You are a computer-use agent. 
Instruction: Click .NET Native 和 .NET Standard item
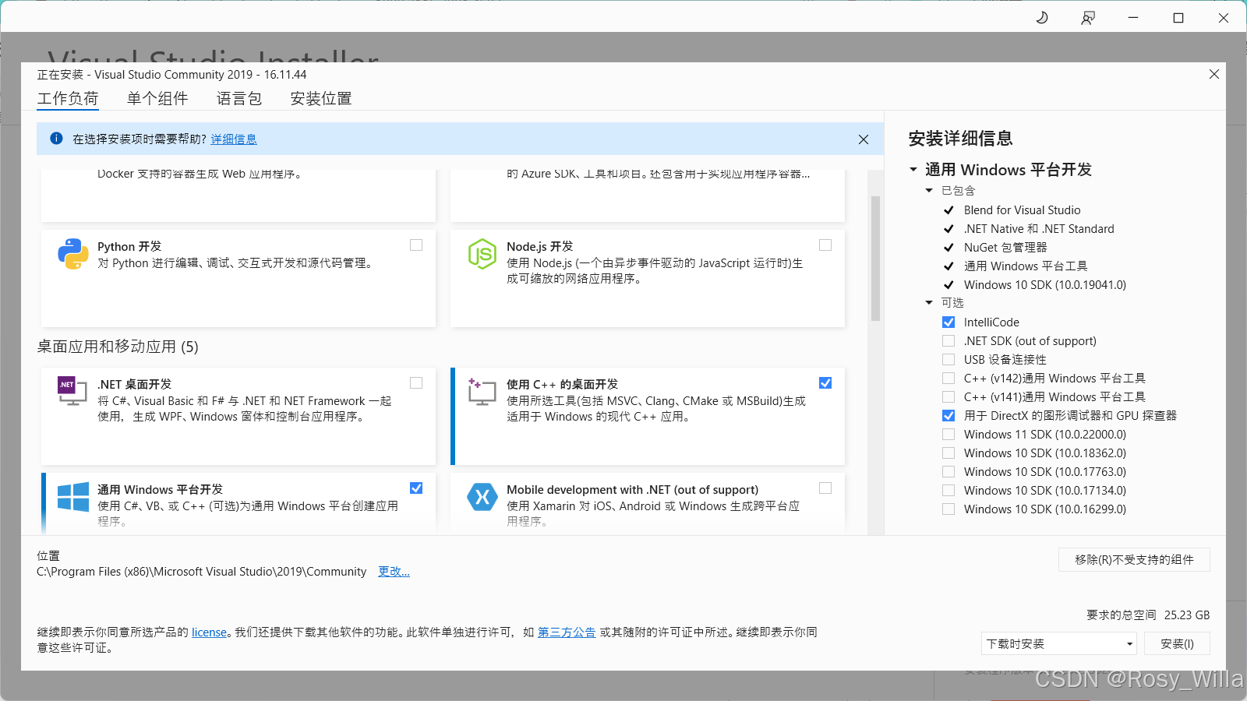pos(1039,229)
